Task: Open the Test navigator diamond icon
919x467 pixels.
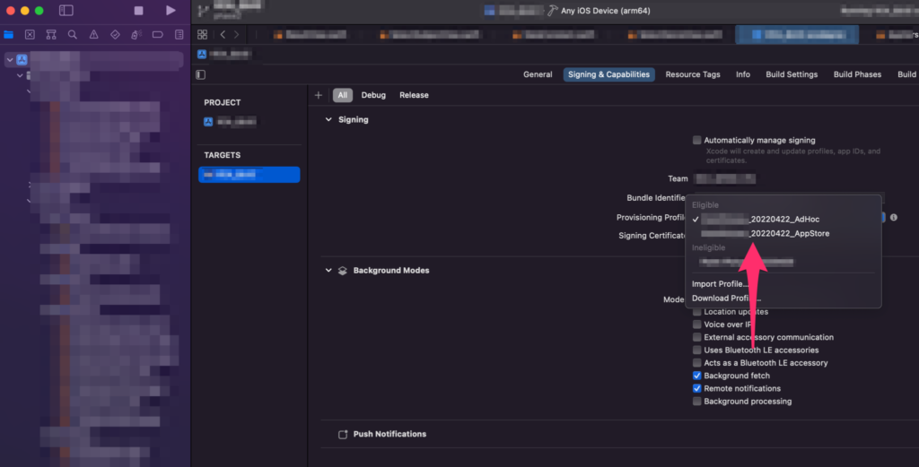Action: [x=115, y=35]
